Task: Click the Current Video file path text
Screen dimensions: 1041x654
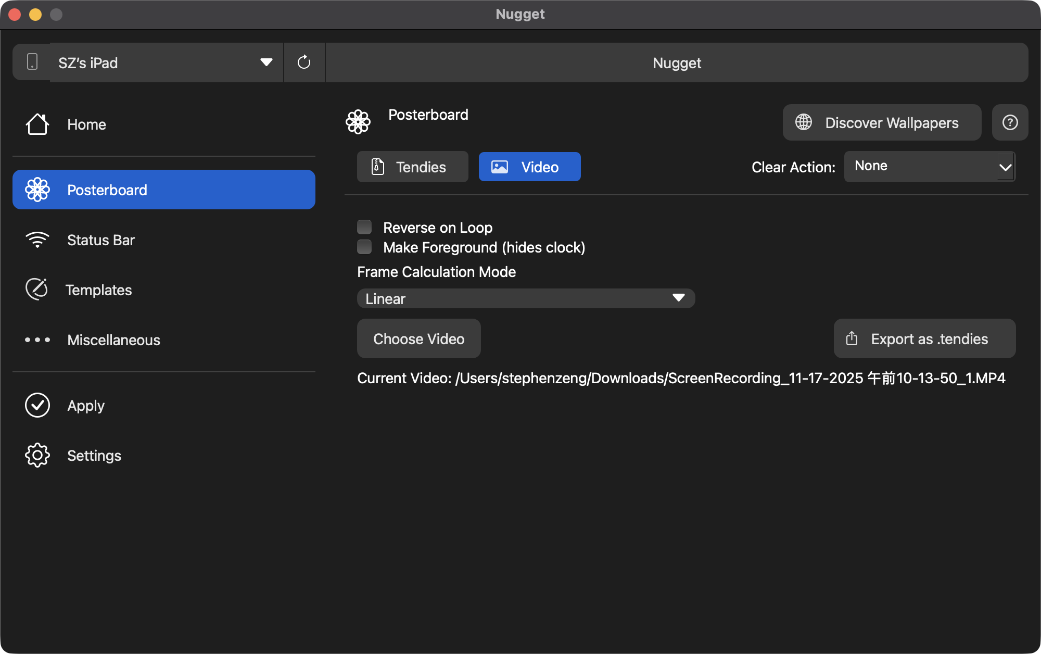Action: 681,378
